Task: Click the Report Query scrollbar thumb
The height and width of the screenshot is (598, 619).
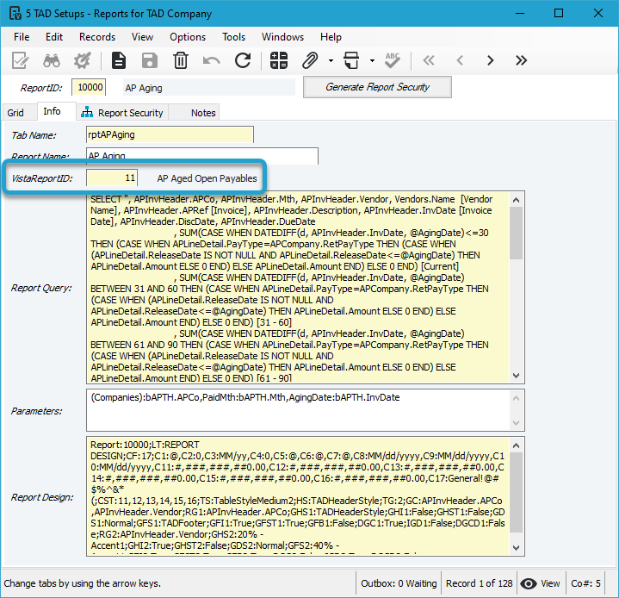Action: pos(517,234)
